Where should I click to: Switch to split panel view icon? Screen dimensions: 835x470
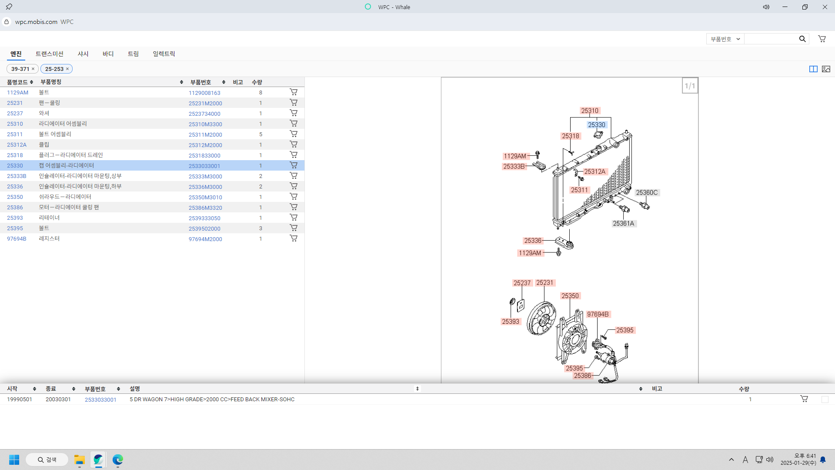pyautogui.click(x=813, y=69)
